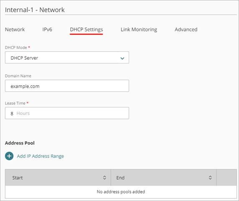Click Add IP Address Range link
This screenshot has width=239, height=201.
pyautogui.click(x=41, y=156)
